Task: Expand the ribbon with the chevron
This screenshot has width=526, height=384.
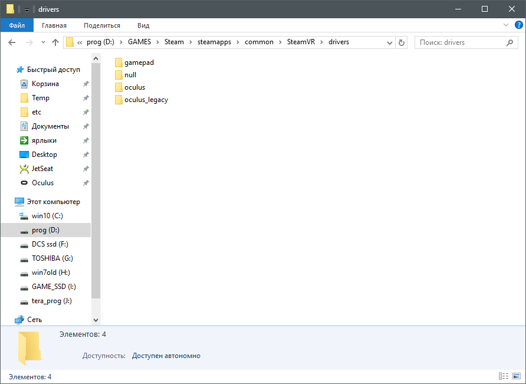Action: click(x=505, y=25)
